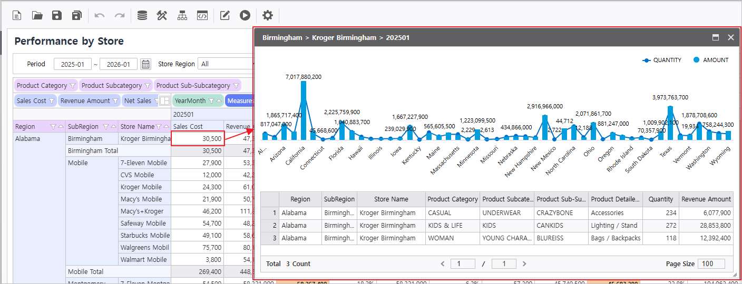Open the database data source icon
742x284 pixels.
tap(142, 15)
